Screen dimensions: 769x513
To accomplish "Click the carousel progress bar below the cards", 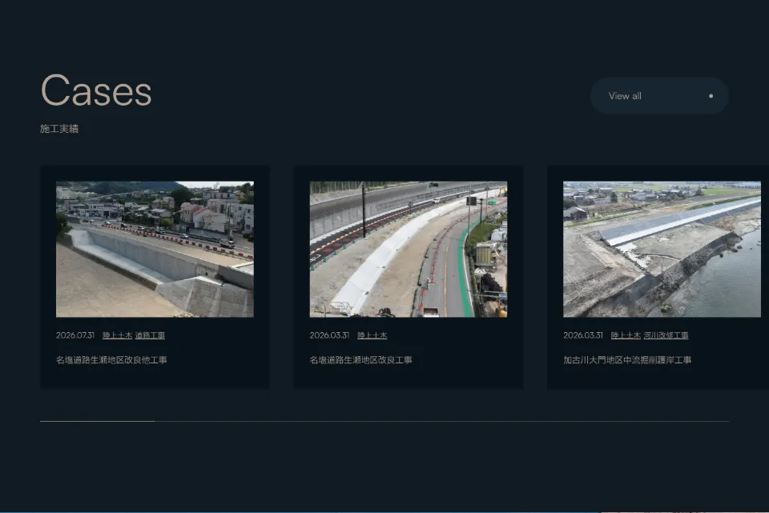I will (x=384, y=421).
